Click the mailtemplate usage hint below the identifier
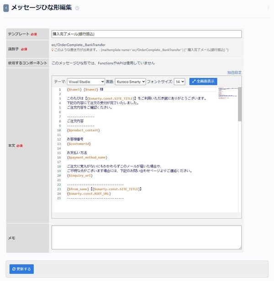This screenshot has height=281, width=274. (140, 50)
